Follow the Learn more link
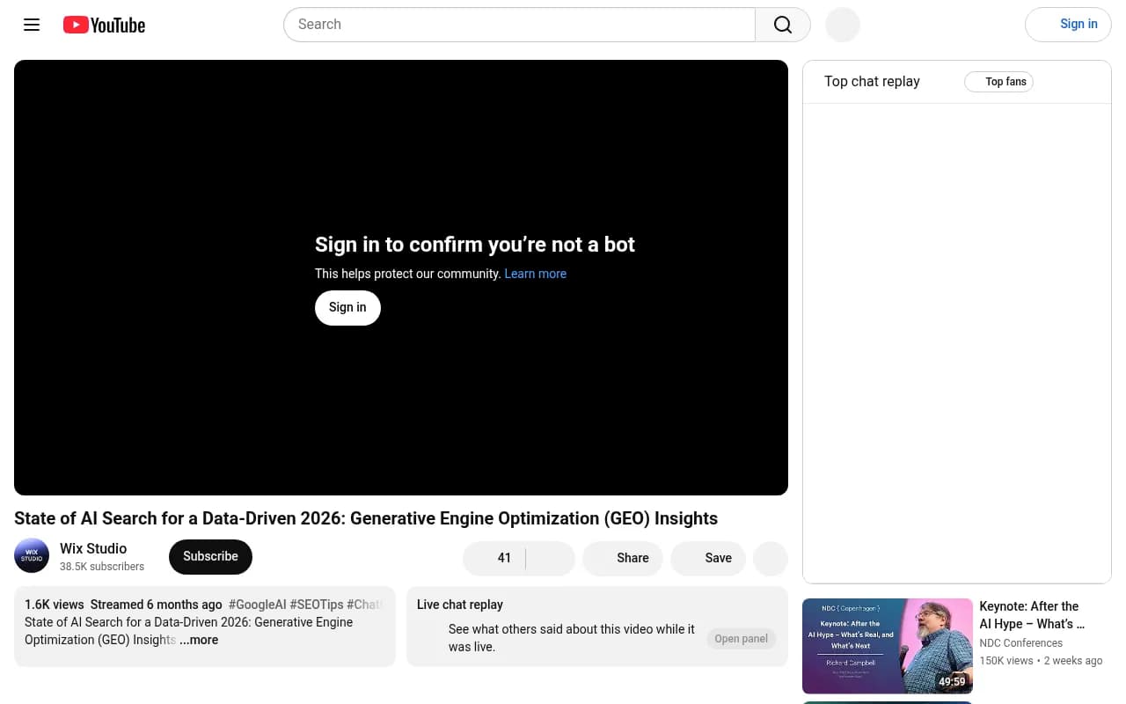The height and width of the screenshot is (704, 1126). (x=535, y=274)
